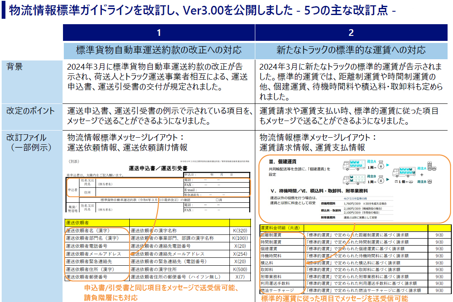Click the combined truck carrying both shippers' cargo

tap(404, 172)
